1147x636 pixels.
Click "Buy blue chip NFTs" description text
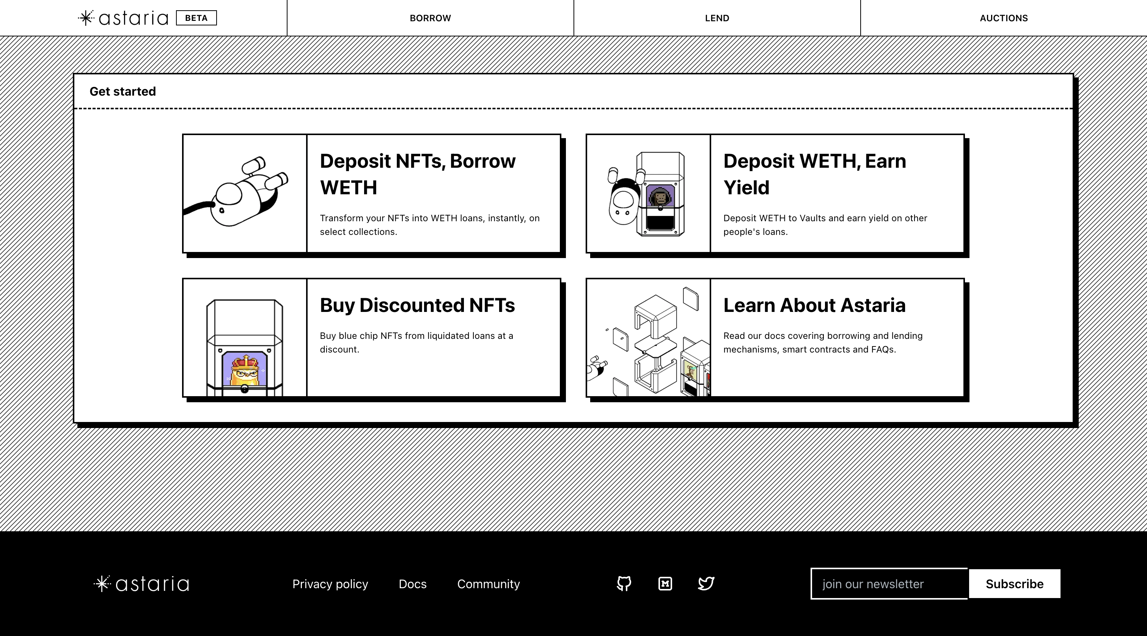pyautogui.click(x=416, y=343)
